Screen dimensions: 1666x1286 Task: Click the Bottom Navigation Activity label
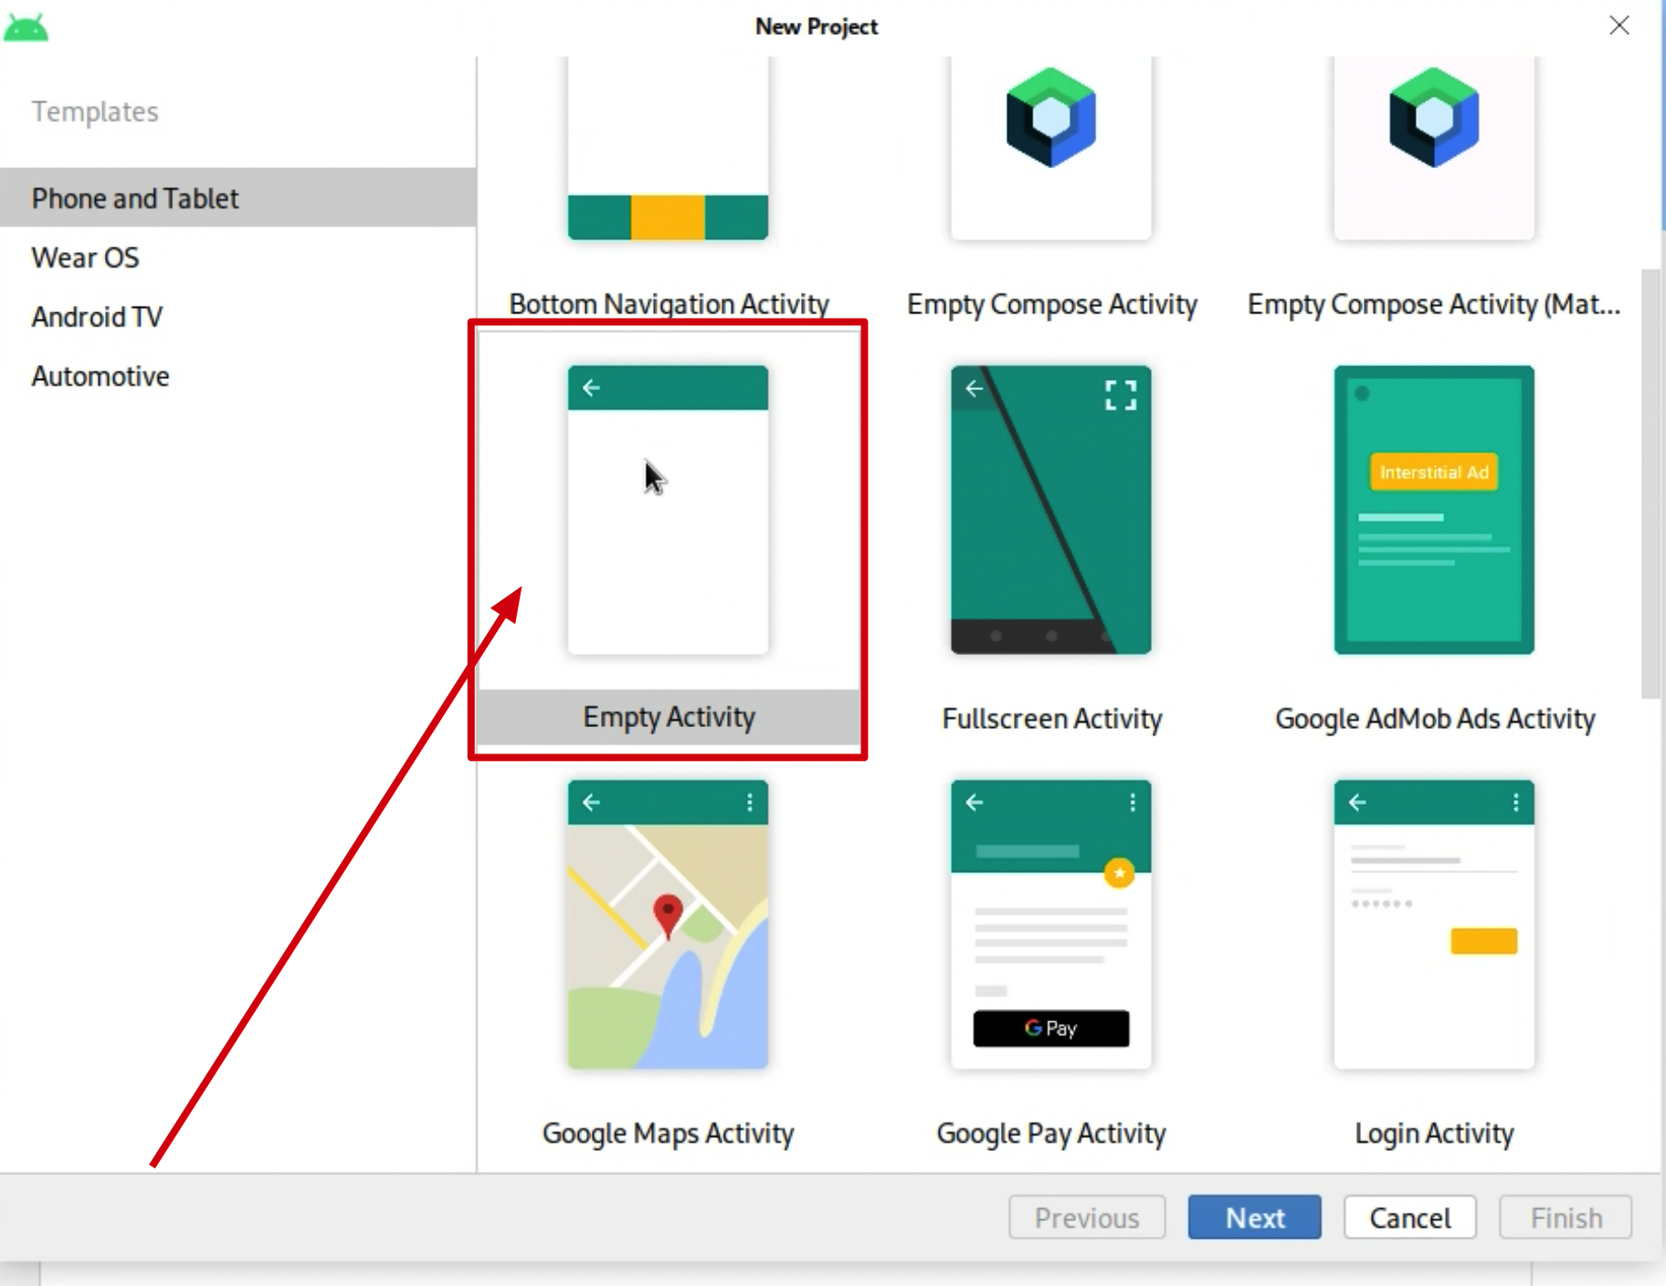(669, 304)
